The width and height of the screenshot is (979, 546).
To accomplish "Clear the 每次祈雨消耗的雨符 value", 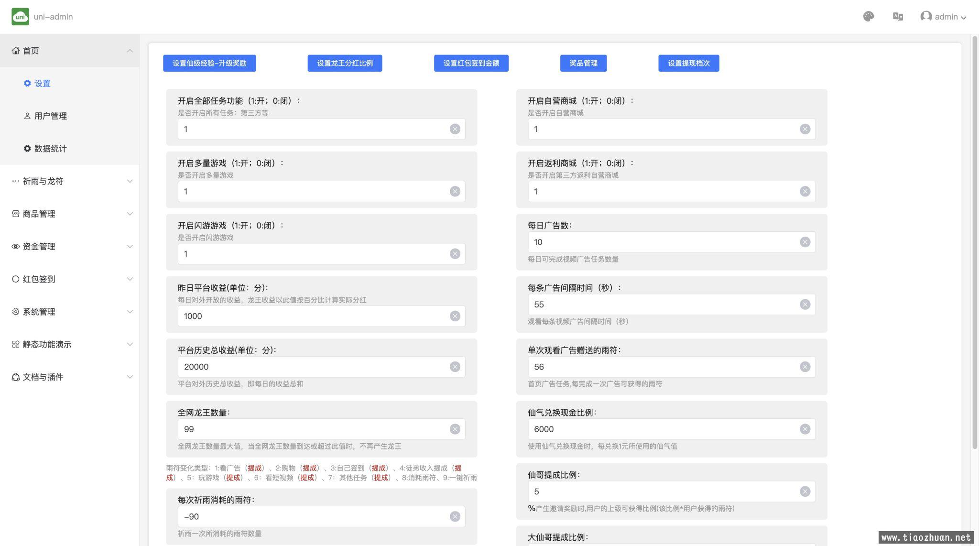I will [455, 516].
